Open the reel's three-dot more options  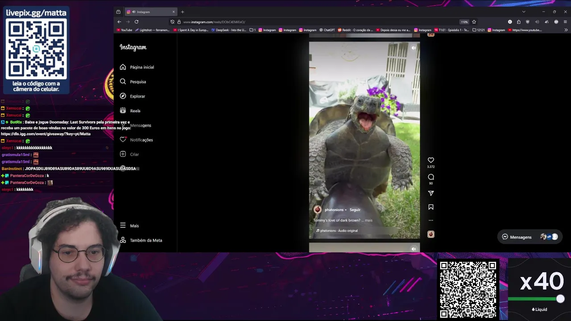(431, 220)
